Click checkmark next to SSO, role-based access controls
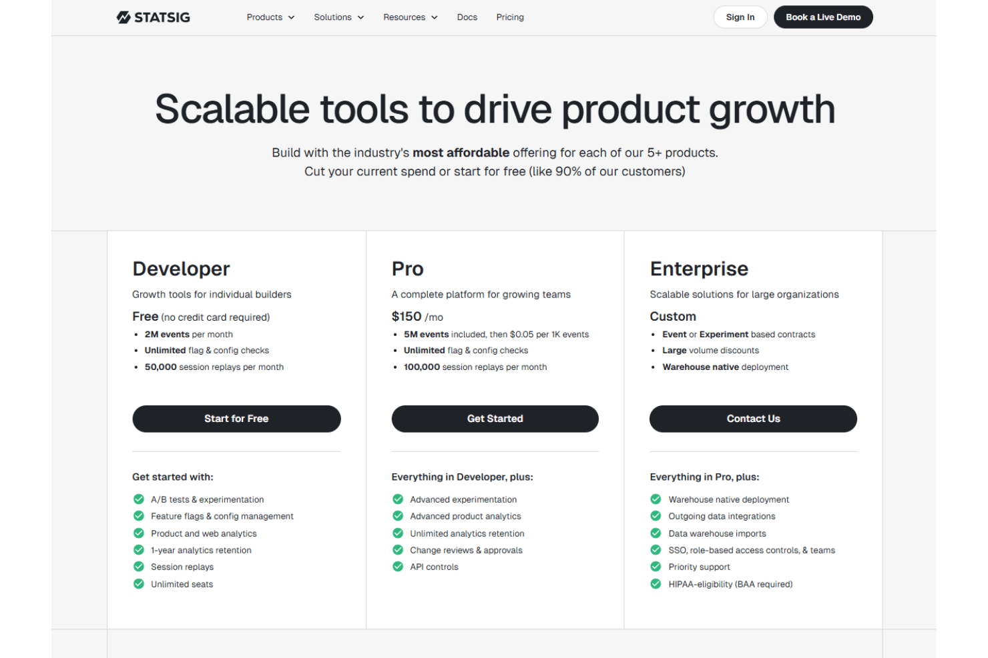 tap(656, 550)
